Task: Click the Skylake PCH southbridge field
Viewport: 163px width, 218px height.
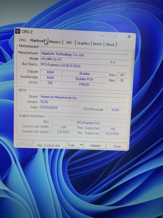Action: 84,79
